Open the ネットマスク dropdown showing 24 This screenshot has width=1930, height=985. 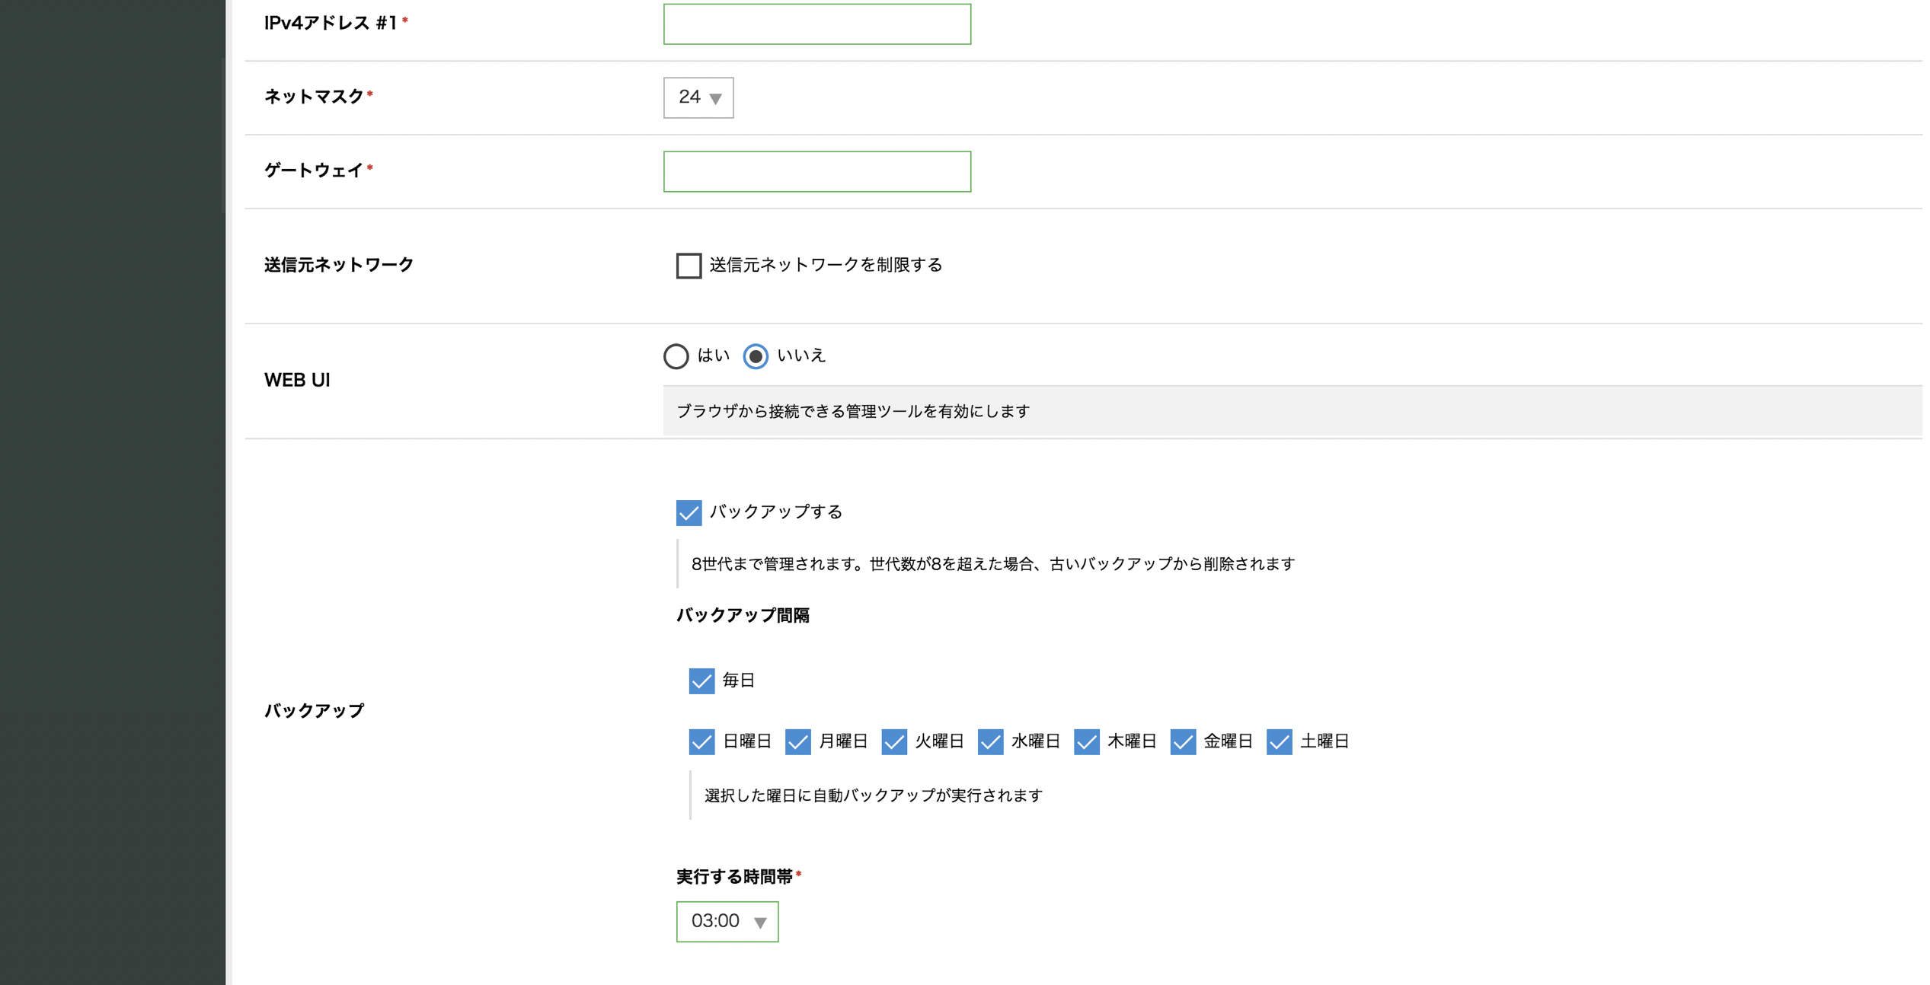(x=698, y=97)
